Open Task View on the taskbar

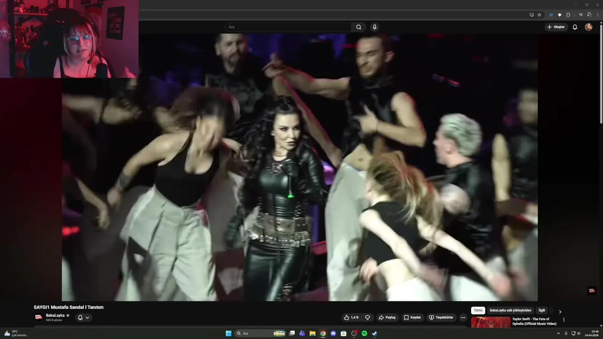[292, 333]
